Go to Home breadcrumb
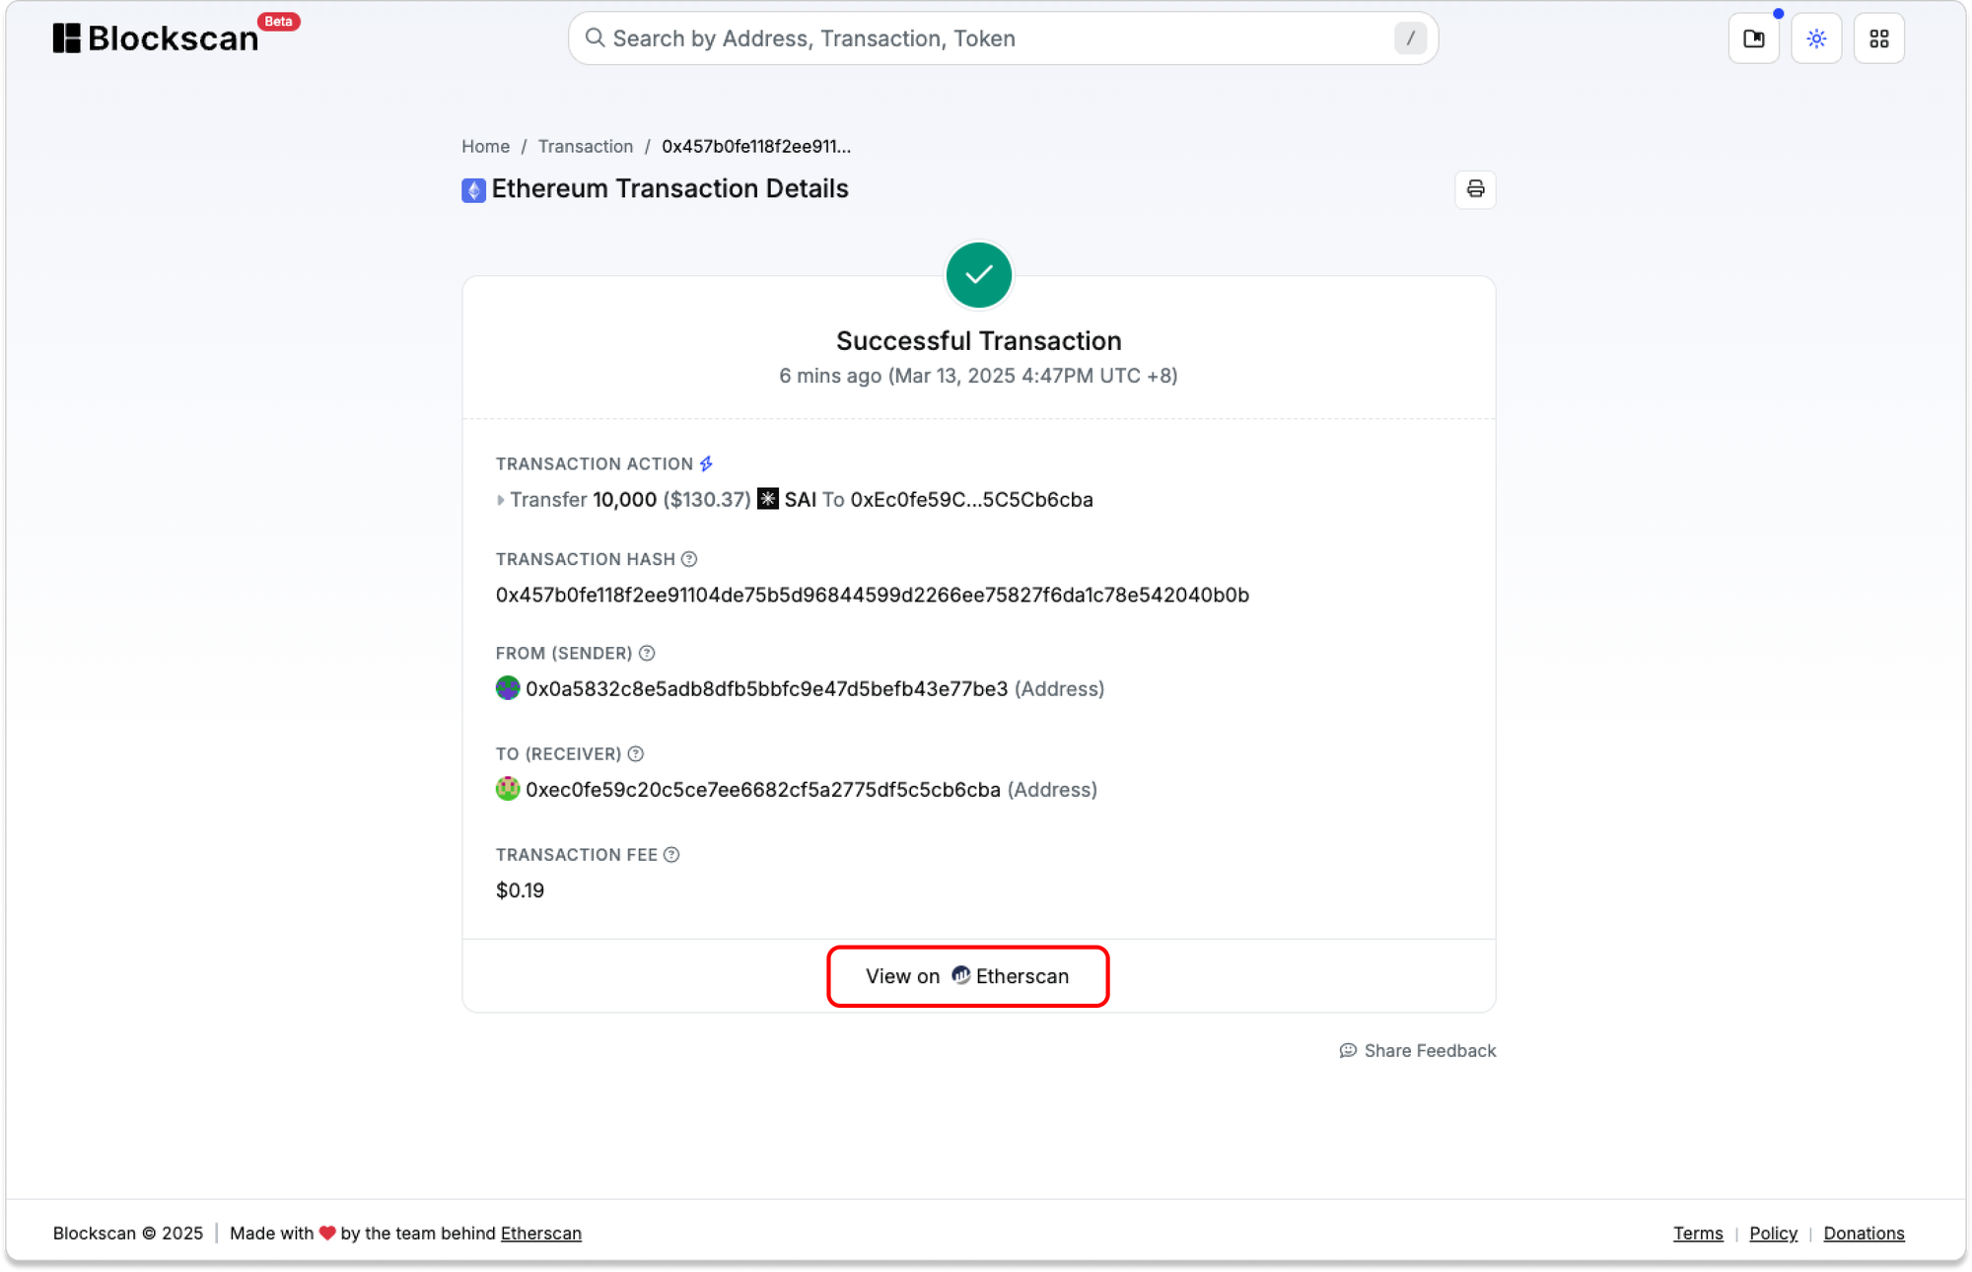1972x1272 pixels. click(x=485, y=146)
